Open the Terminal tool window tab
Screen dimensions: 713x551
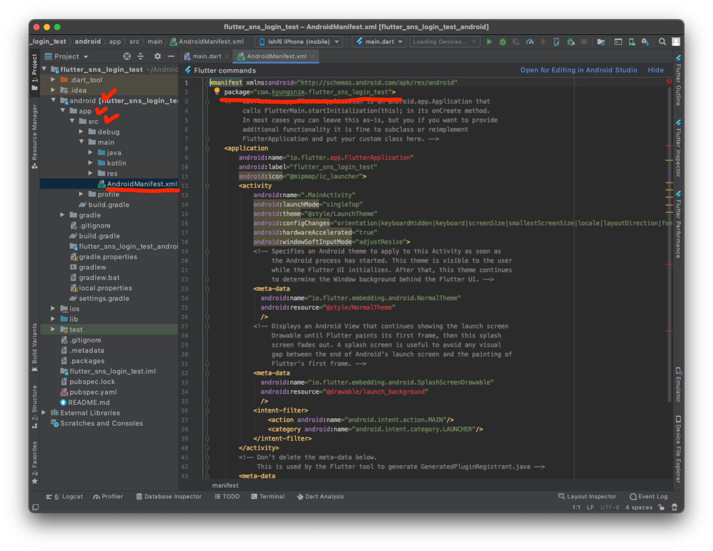pos(268,496)
